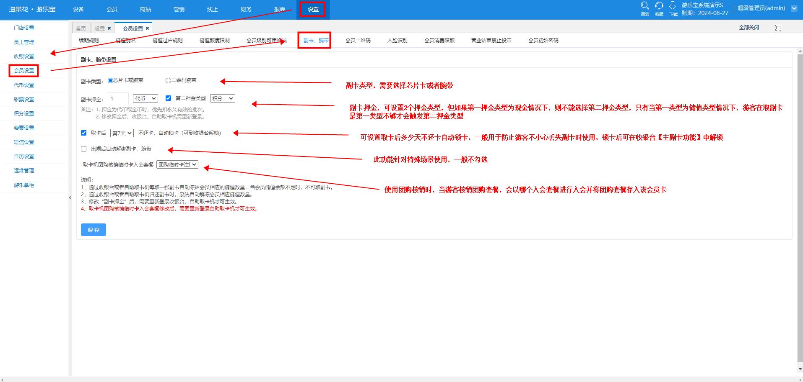This screenshot has height=382, width=803.
Task: Switch to the 会员二维码 sub-tab
Action: [x=358, y=41]
